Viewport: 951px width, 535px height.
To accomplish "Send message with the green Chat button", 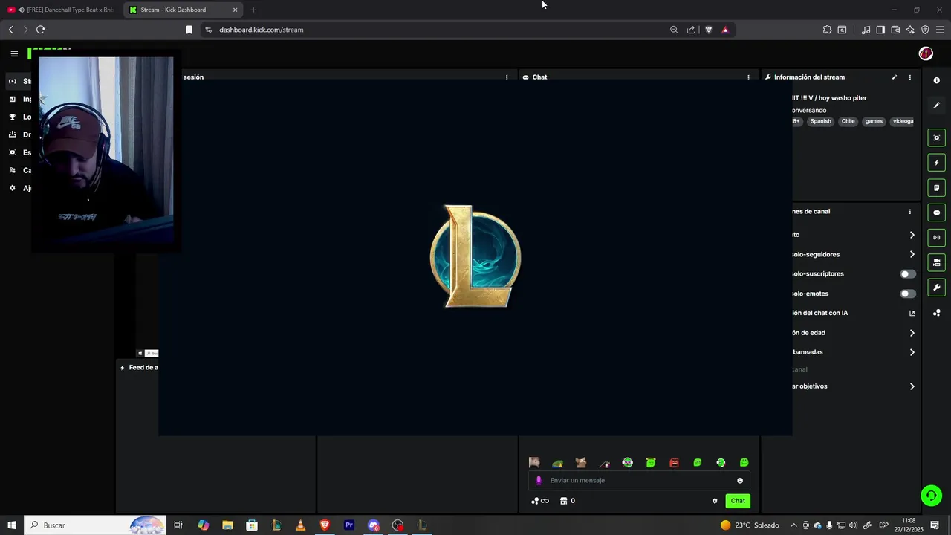I will coord(738,501).
